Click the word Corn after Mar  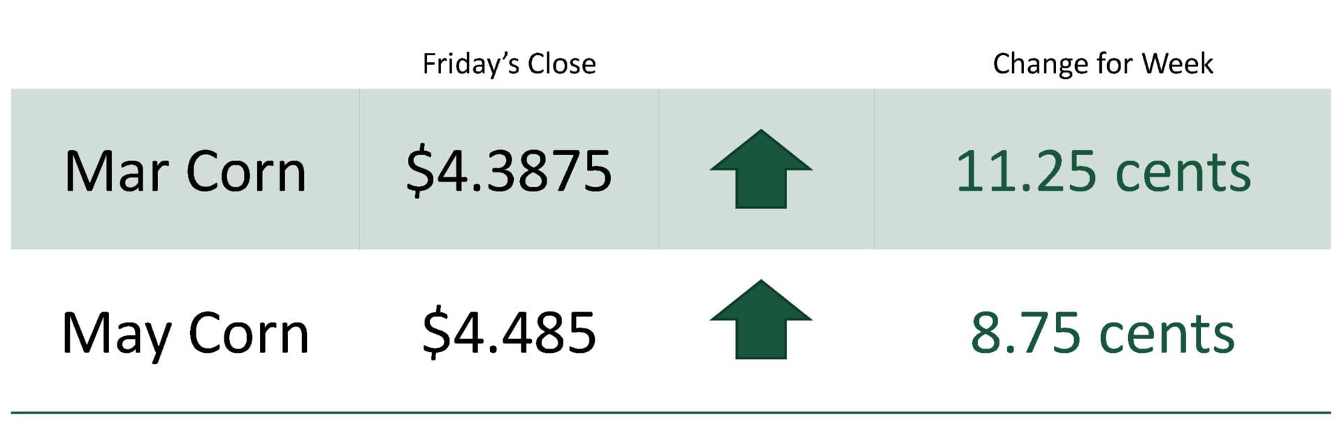click(x=246, y=172)
